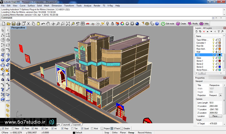Click the Place... camera location button
The height and width of the screenshot is (134, 226).
coord(215,116)
